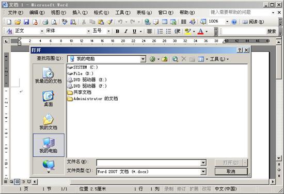Open the font color dropdown arrow
Screen dimensions: 284x194
207,31
